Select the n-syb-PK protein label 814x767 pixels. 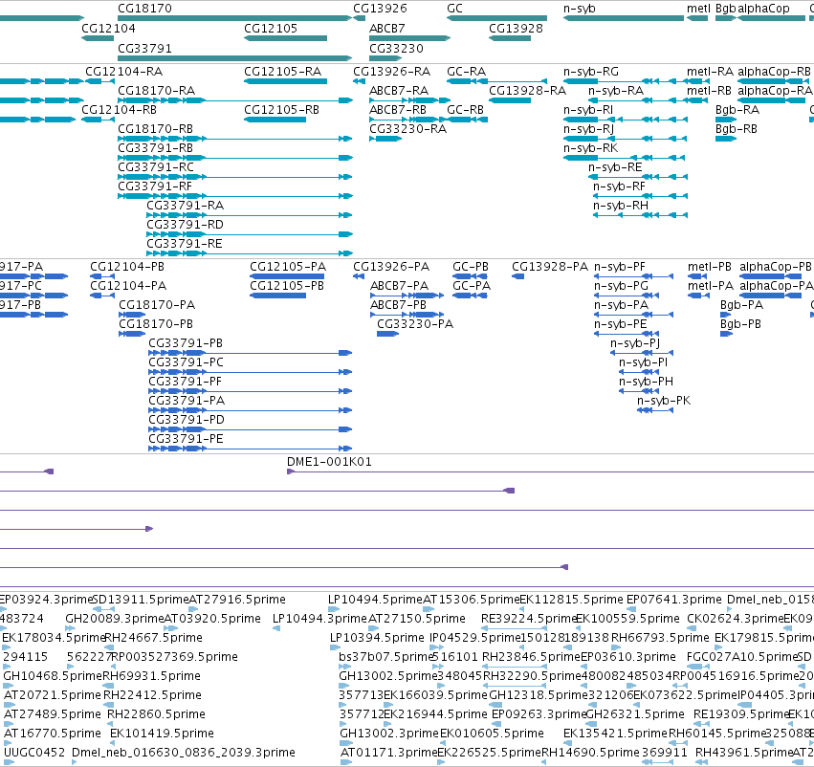664,400
